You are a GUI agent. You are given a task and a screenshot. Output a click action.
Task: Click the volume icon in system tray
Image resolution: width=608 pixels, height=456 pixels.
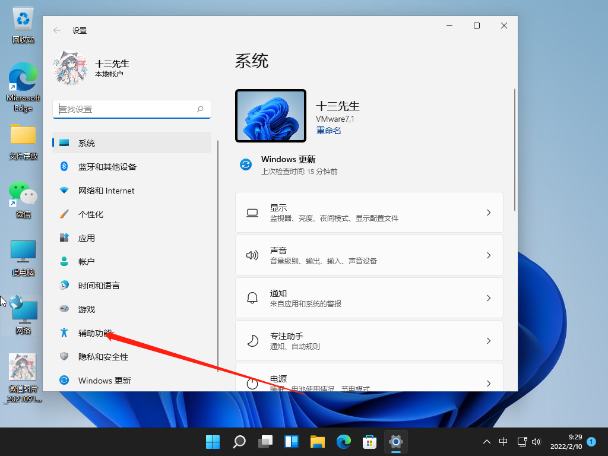coord(536,442)
